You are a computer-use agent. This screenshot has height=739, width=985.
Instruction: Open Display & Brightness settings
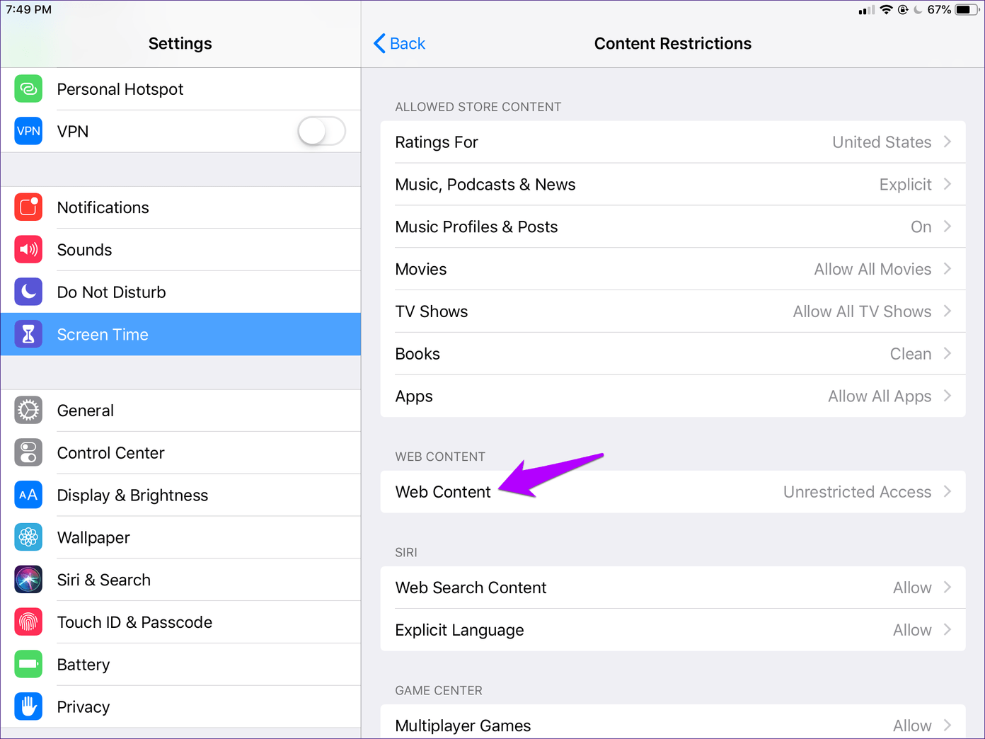(132, 495)
